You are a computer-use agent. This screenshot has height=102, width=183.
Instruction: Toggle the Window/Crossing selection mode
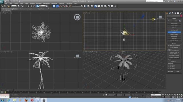28,6
